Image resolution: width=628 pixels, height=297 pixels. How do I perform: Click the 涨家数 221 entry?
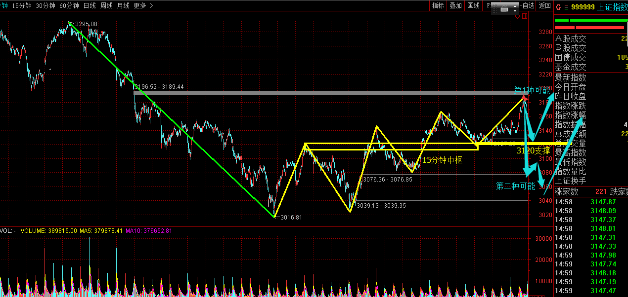[x=581, y=191]
